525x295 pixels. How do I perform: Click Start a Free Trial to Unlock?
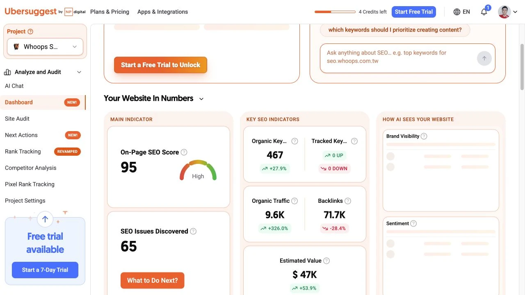[160, 65]
